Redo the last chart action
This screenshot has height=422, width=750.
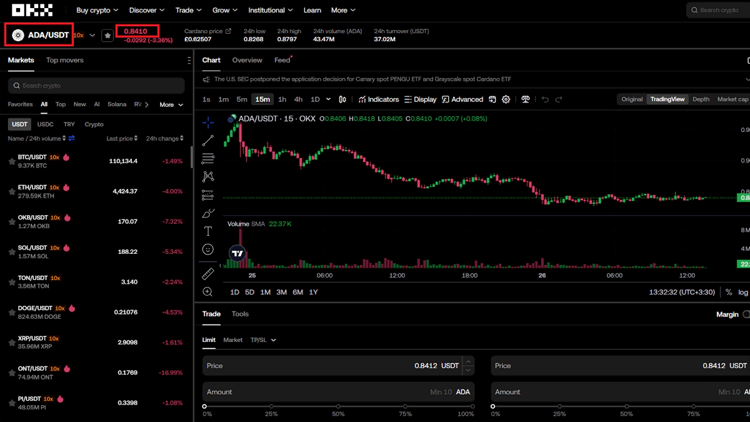coord(559,99)
